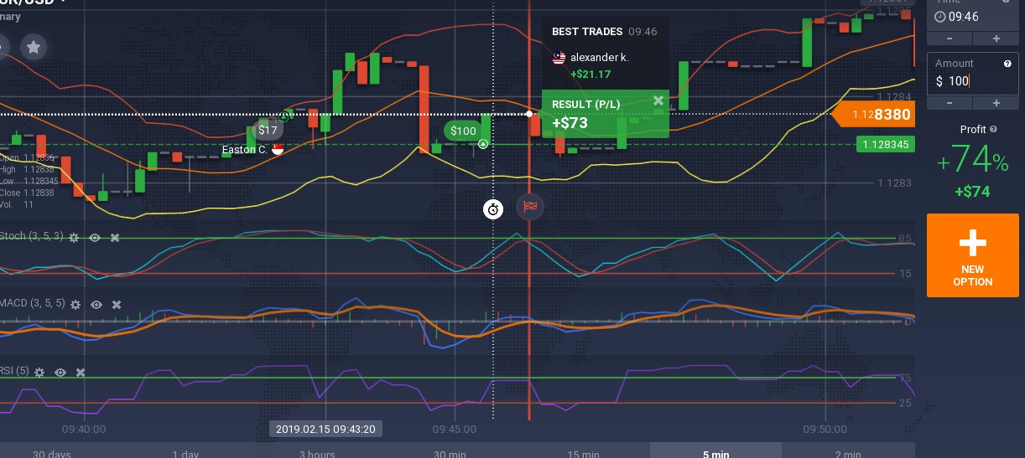The height and width of the screenshot is (458, 1025).
Task: Open the Profit help question mark
Action: pos(993,130)
